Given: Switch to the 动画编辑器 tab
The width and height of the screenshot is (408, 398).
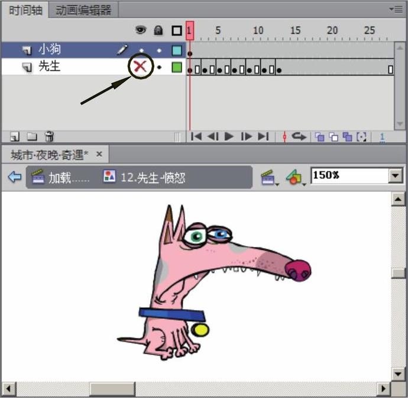Looking at the screenshot, I should [x=83, y=11].
